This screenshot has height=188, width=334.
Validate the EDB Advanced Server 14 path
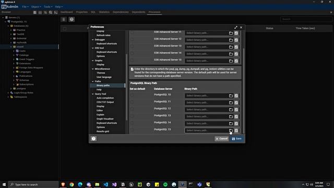coord(236,54)
